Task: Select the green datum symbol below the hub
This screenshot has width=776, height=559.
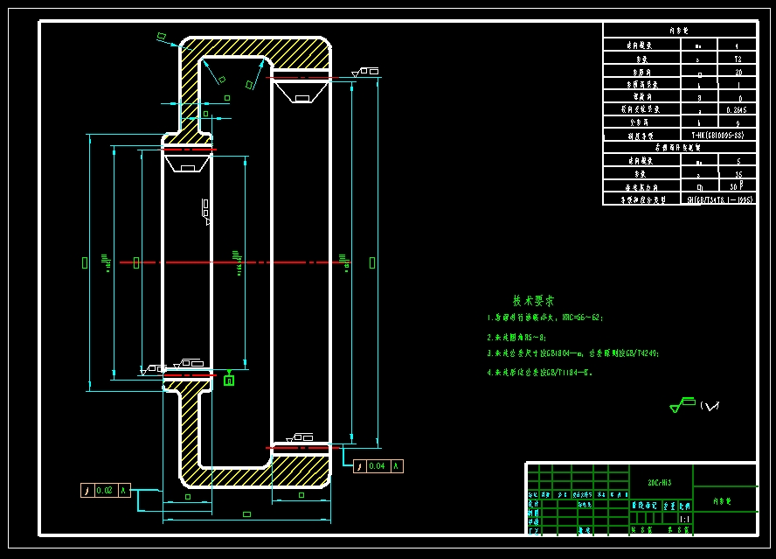Action: [229, 378]
